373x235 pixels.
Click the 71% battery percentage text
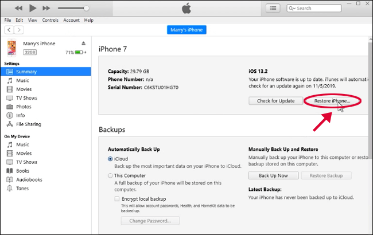pyautogui.click(x=69, y=53)
